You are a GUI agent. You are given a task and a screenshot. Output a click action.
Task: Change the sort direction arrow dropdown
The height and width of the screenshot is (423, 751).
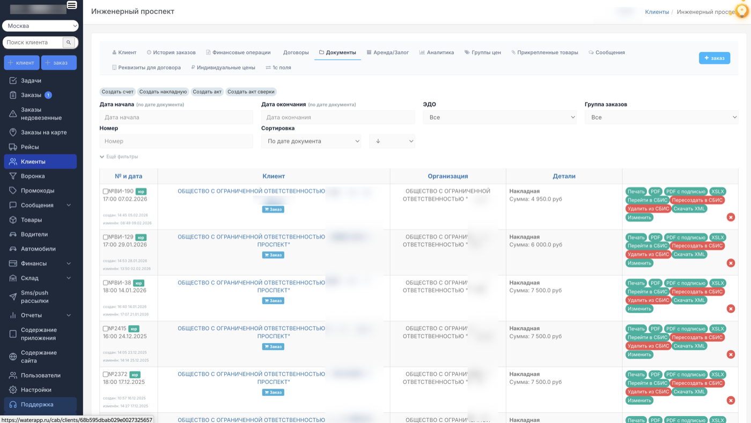pos(392,140)
